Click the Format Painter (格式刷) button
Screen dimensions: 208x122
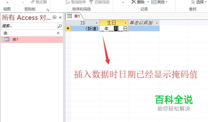click(x=38, y=2)
